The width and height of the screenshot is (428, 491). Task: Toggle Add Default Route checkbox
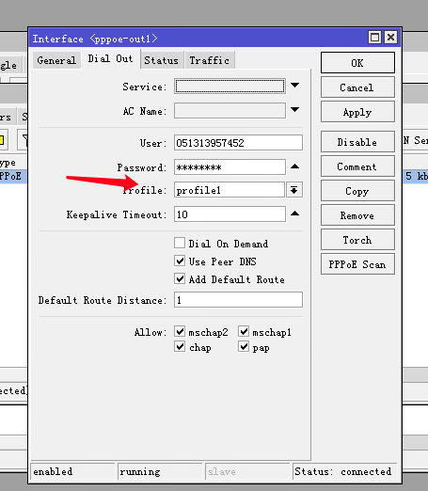pos(180,278)
